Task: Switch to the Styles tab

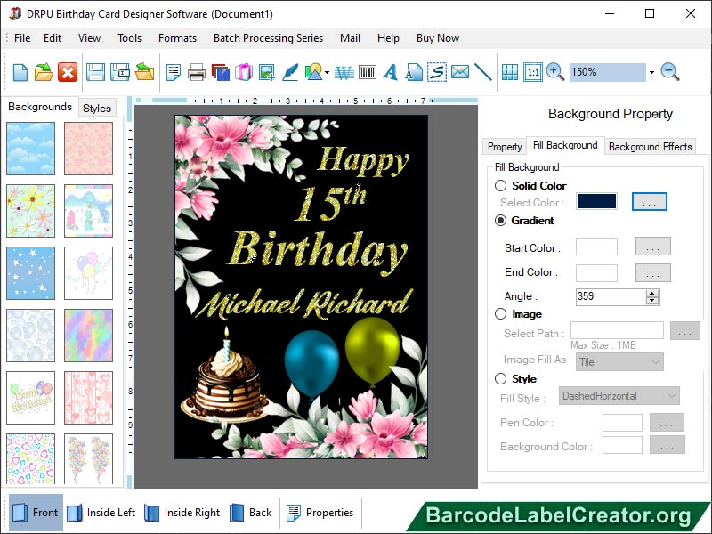Action: click(97, 108)
